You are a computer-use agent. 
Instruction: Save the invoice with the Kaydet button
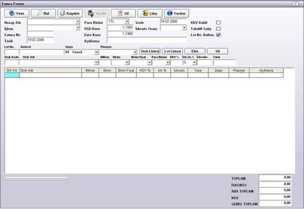point(70,13)
